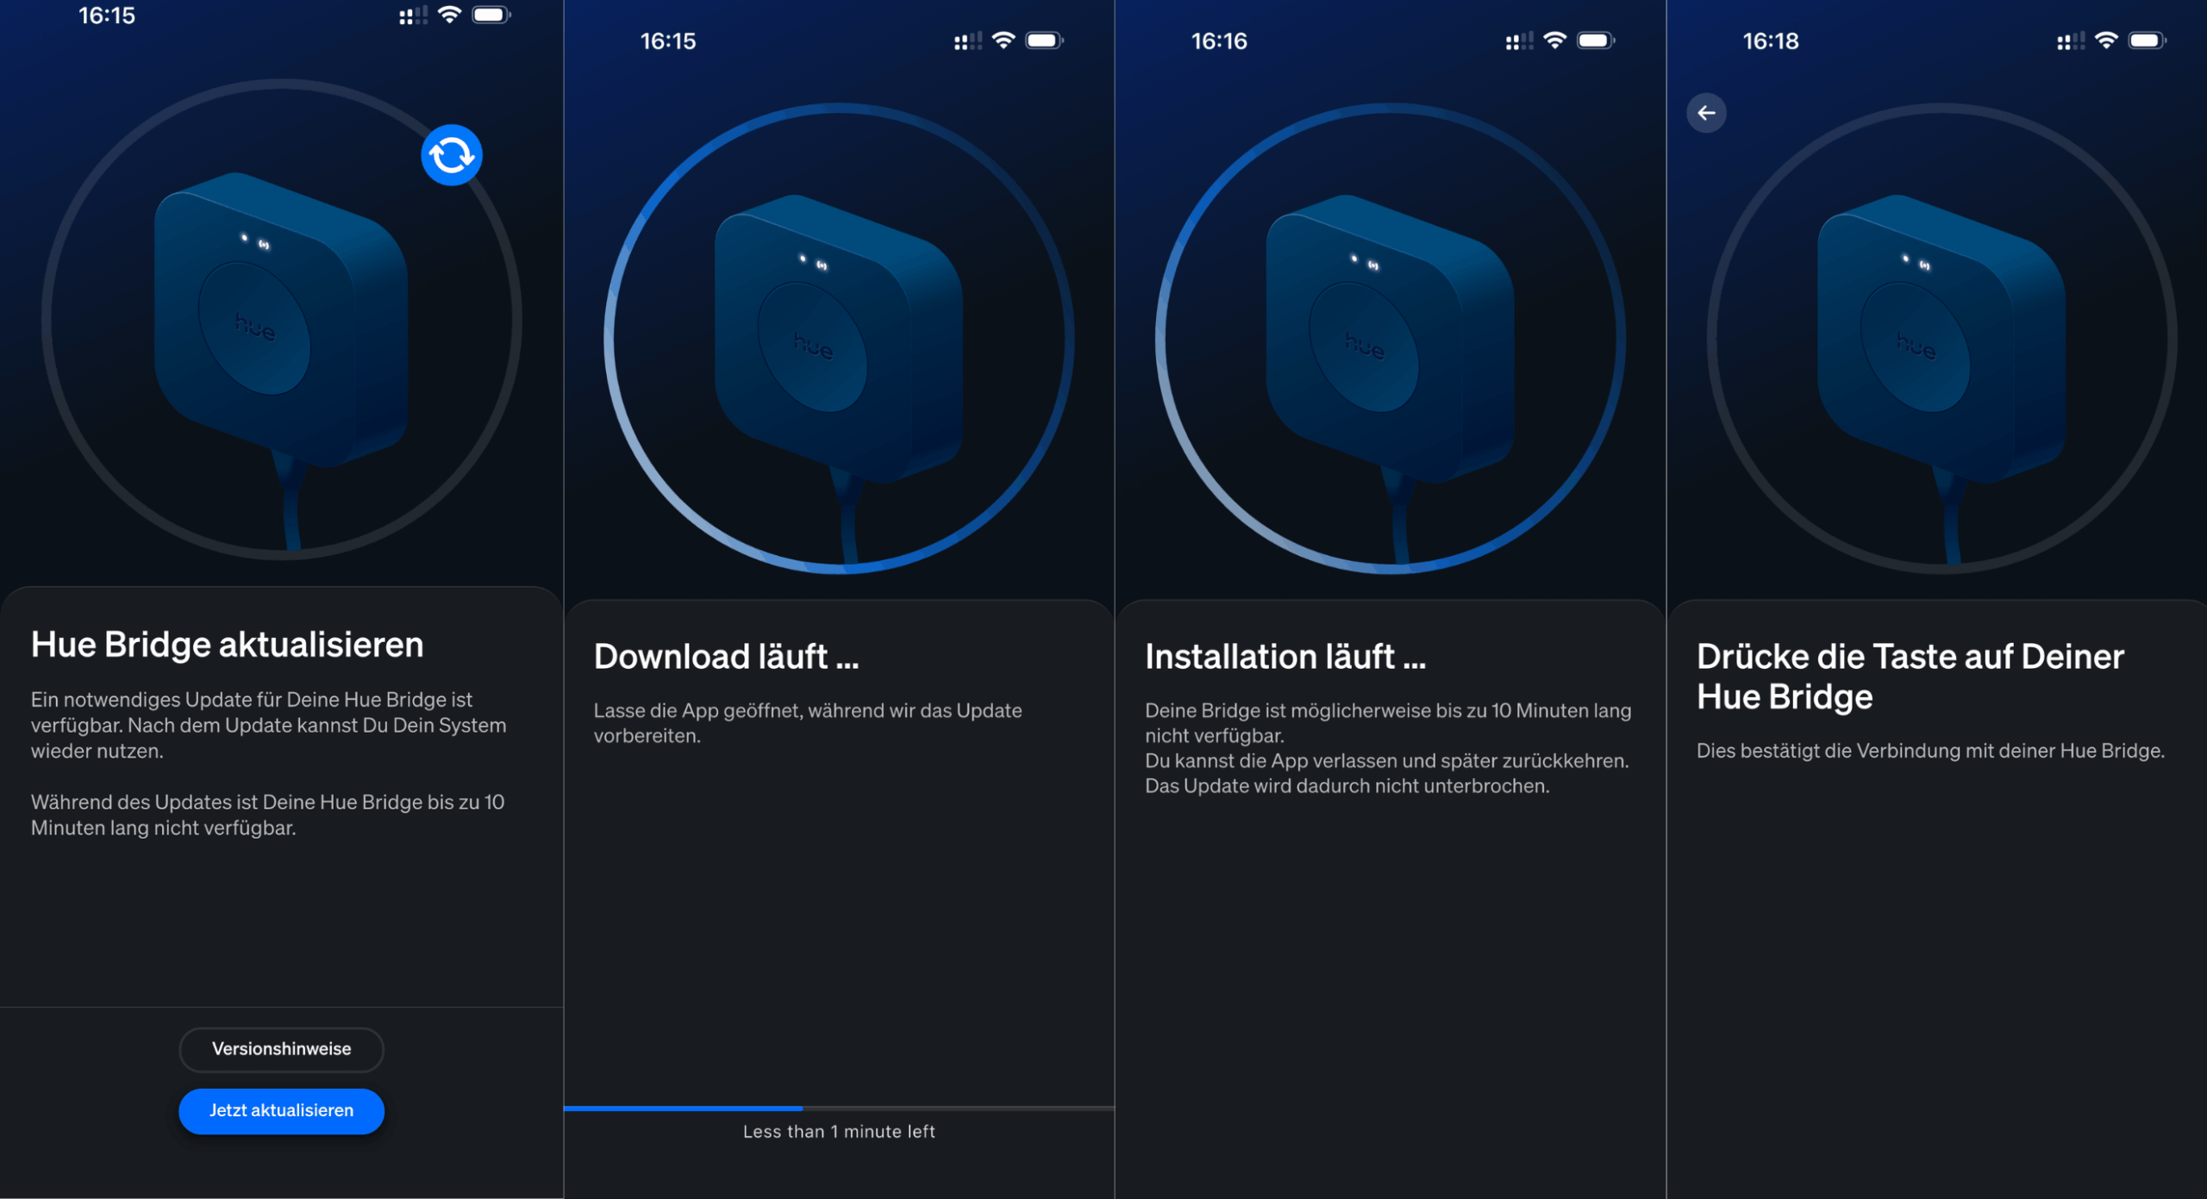Tap cellular signal icon on the 16:18 screen
This screenshot has width=2207, height=1199.
point(2070,41)
